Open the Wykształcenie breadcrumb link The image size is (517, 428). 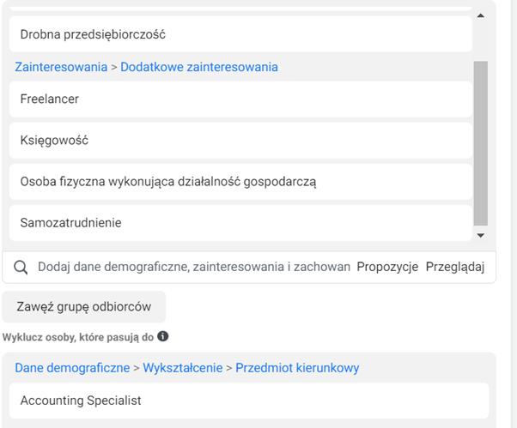tap(183, 368)
